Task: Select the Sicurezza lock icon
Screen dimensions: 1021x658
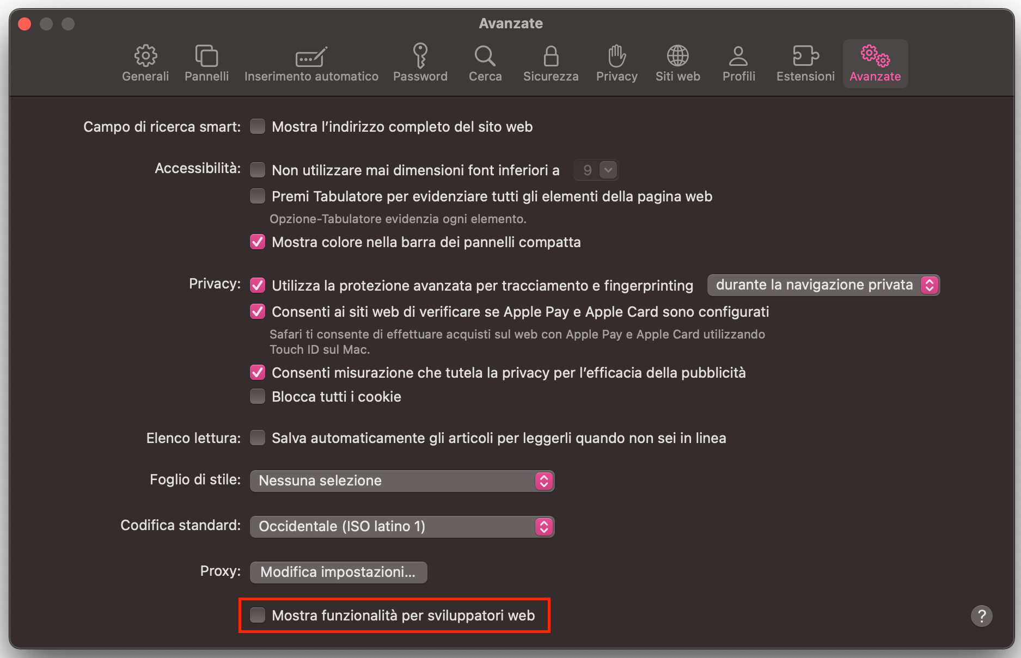Action: 551,63
